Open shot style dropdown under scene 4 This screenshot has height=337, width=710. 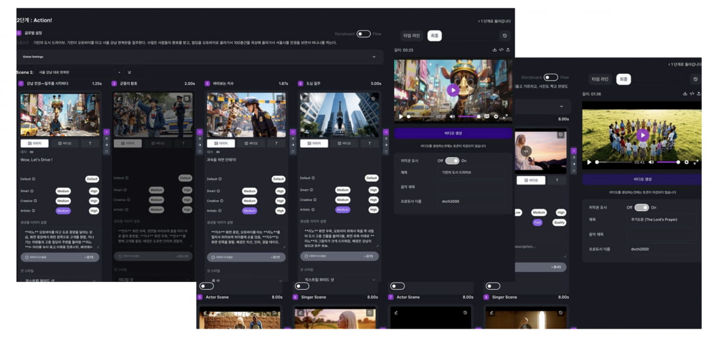[x=374, y=280]
